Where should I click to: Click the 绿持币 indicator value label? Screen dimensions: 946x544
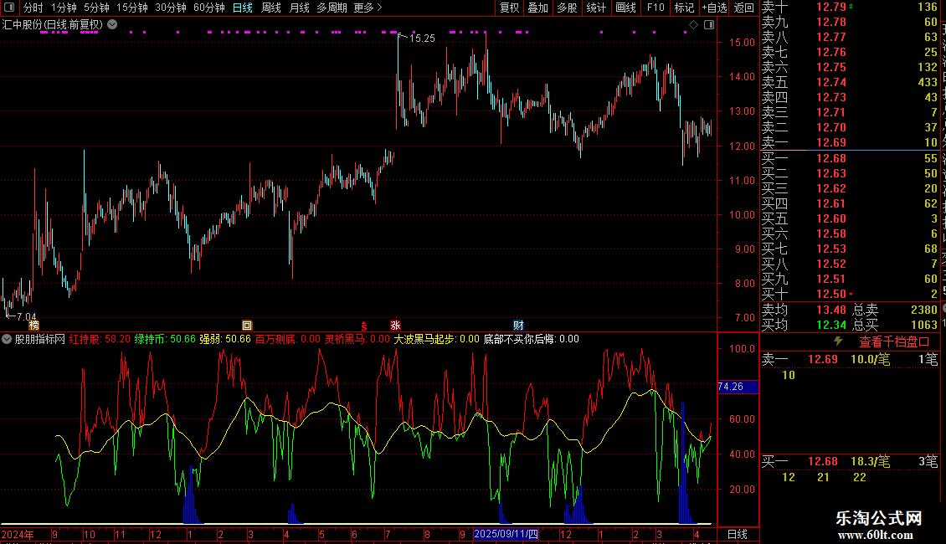(165, 339)
